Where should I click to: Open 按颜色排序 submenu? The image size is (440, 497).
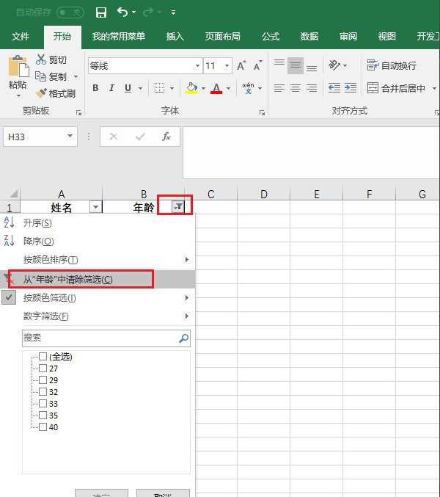pos(98,260)
